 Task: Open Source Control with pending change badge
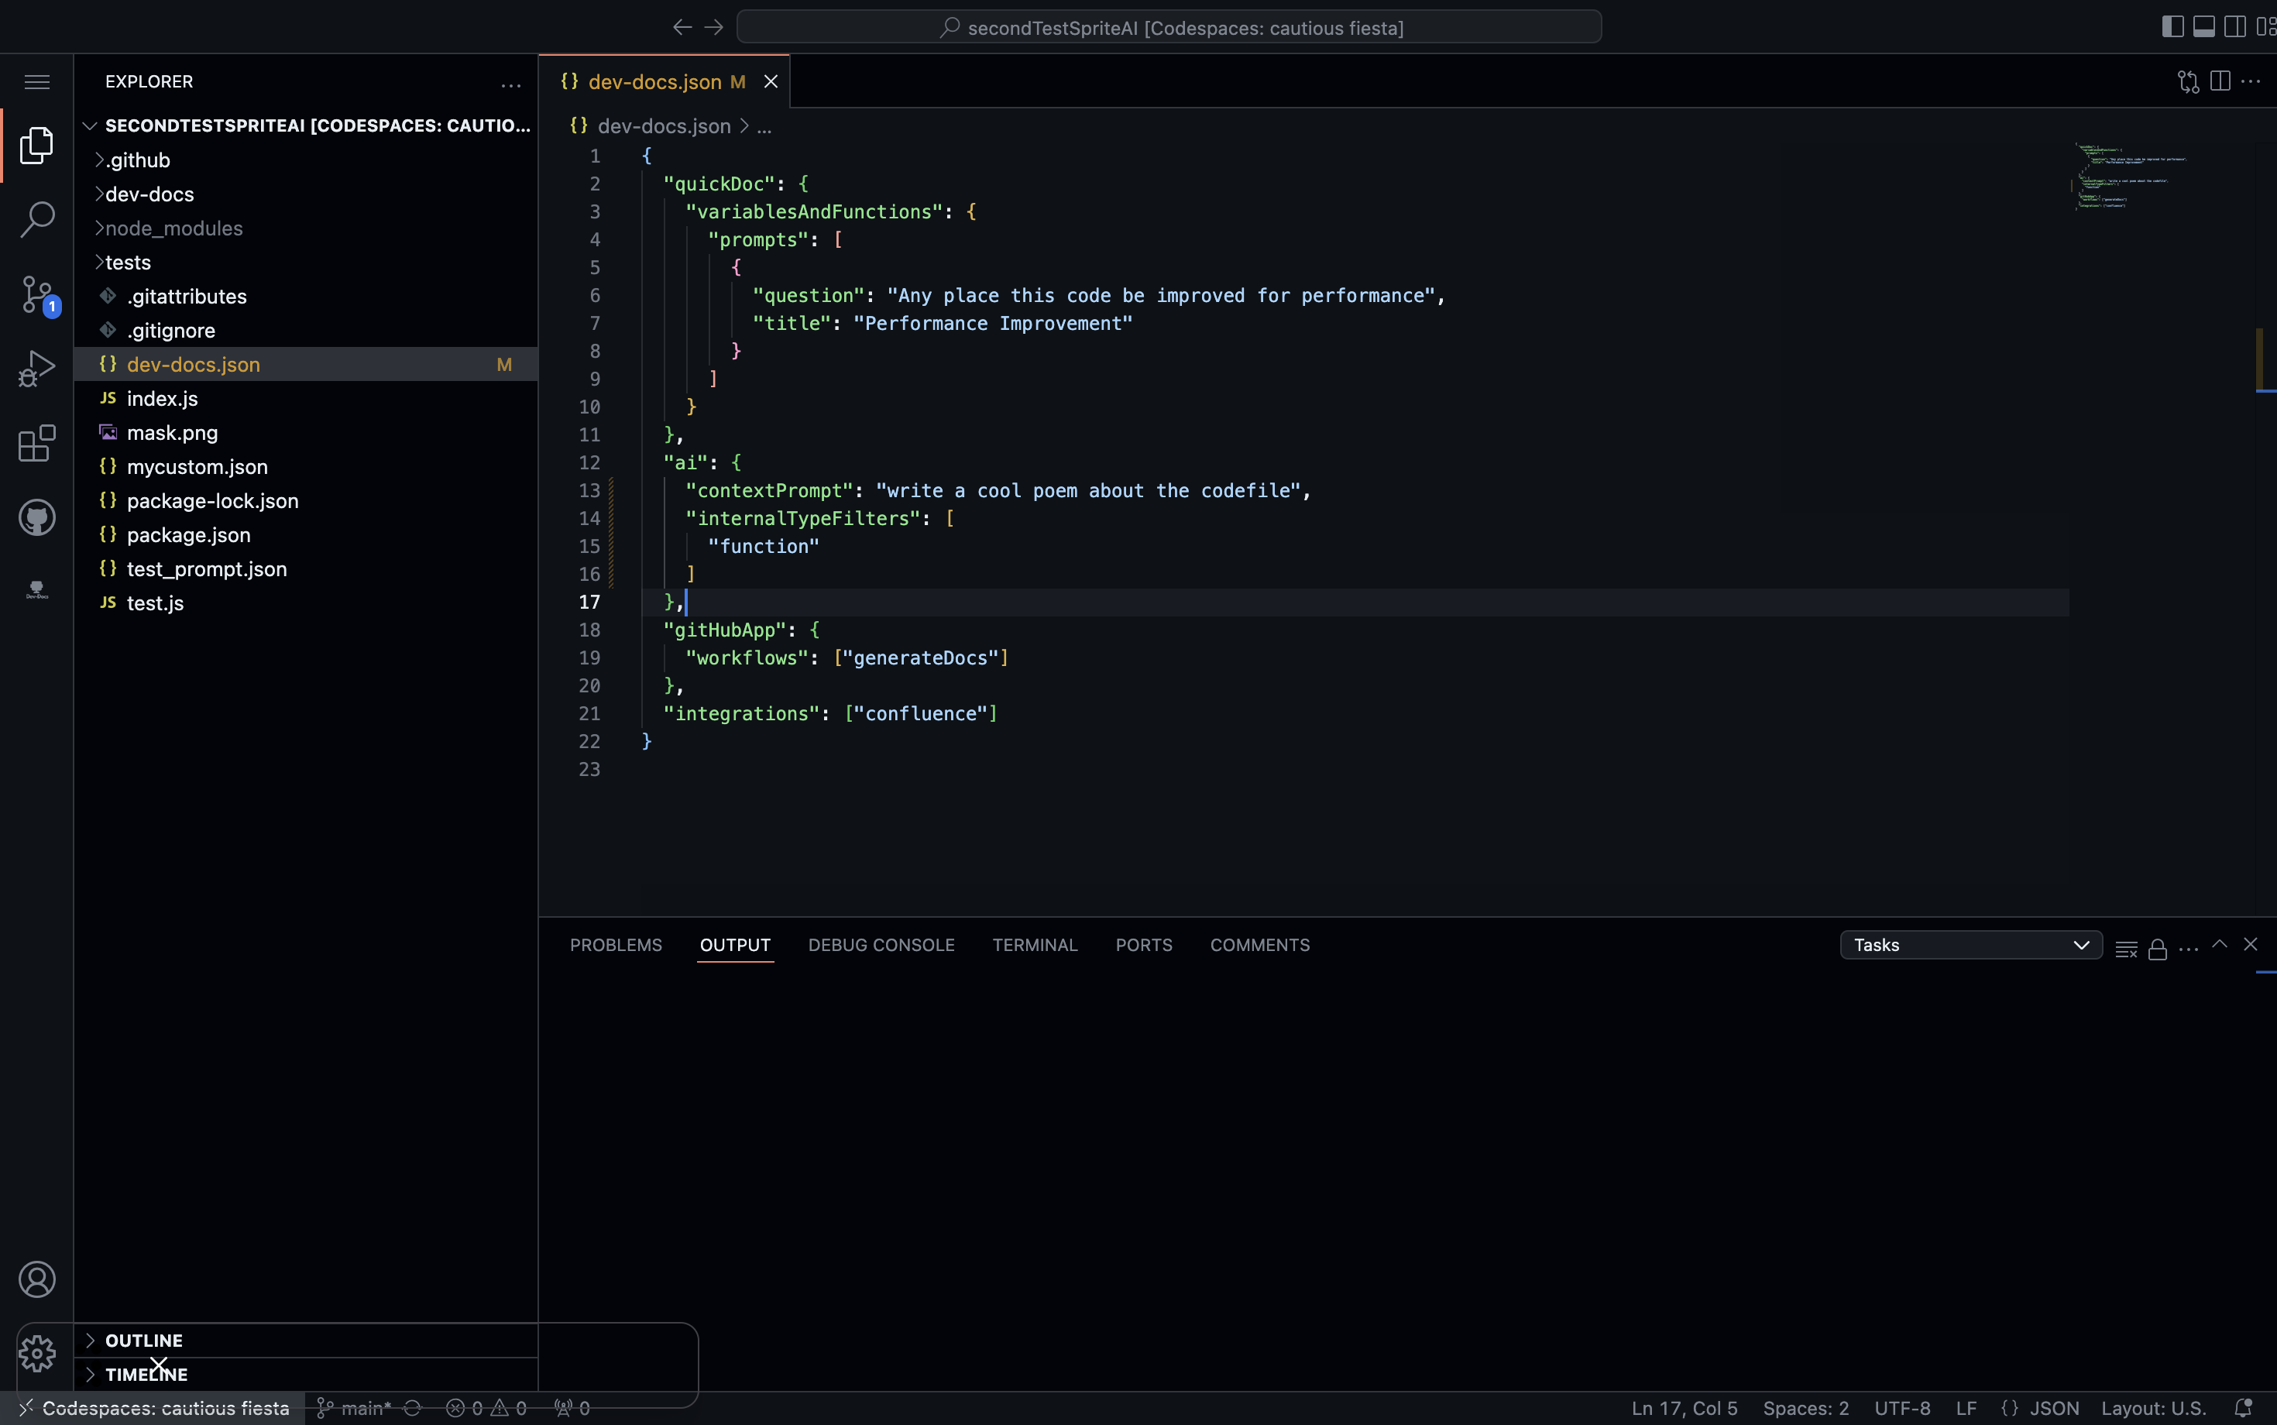click(36, 293)
